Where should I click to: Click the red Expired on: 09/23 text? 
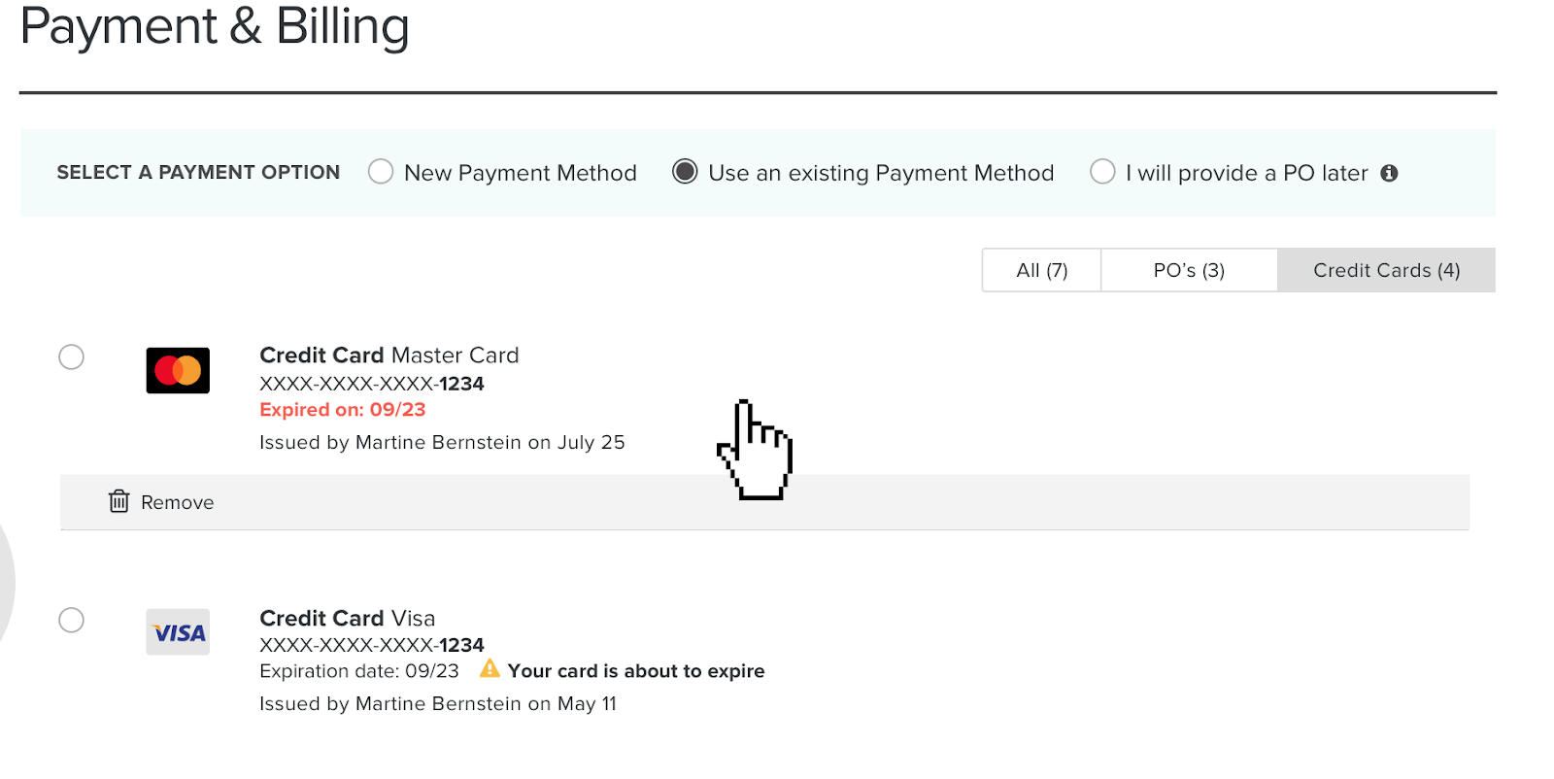(x=342, y=410)
